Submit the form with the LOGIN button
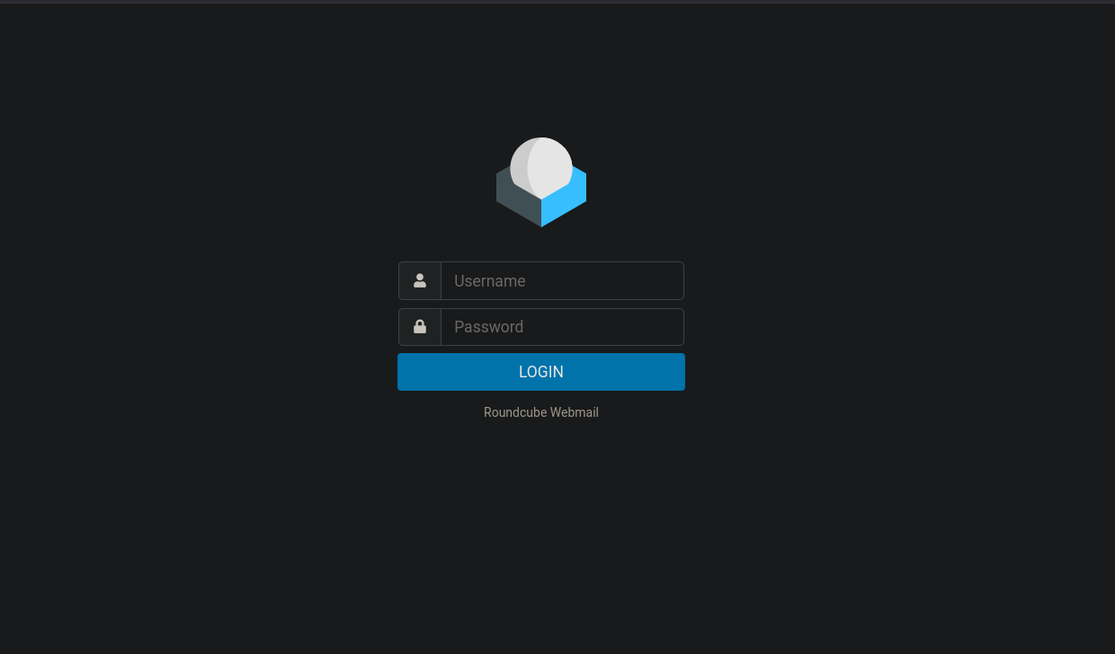1115x654 pixels. click(x=541, y=372)
